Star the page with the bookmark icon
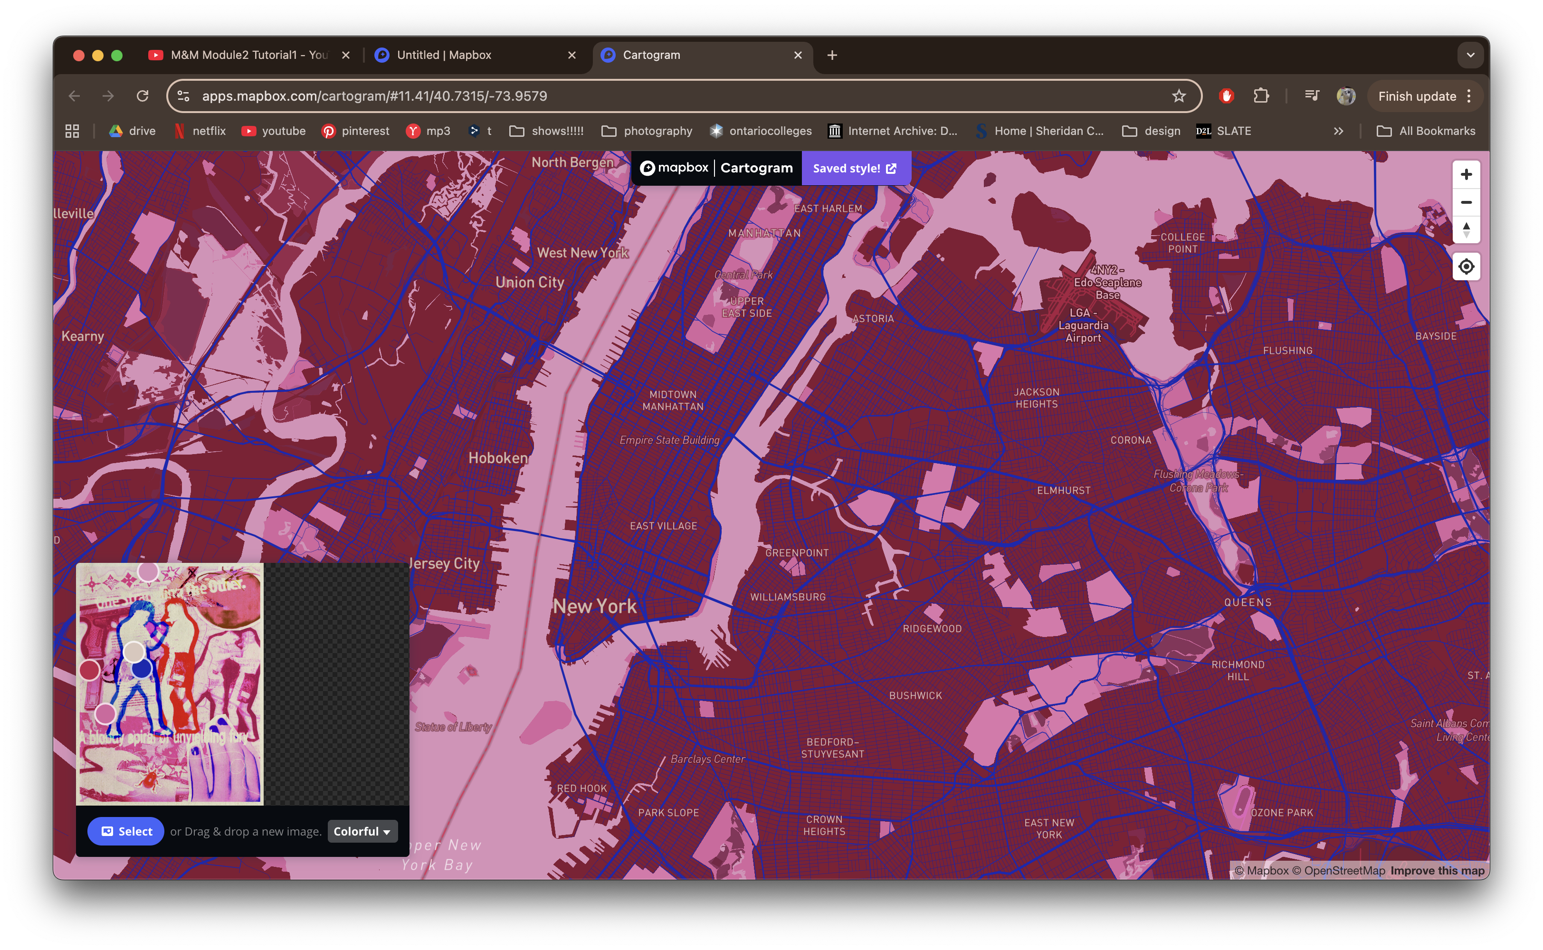Viewport: 1543px width, 950px height. coord(1179,95)
